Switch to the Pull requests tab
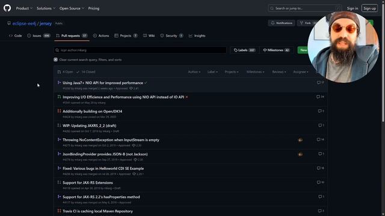 [72, 36]
